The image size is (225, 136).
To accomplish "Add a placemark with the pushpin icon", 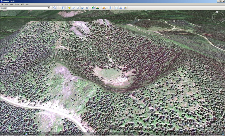I will [69, 8].
